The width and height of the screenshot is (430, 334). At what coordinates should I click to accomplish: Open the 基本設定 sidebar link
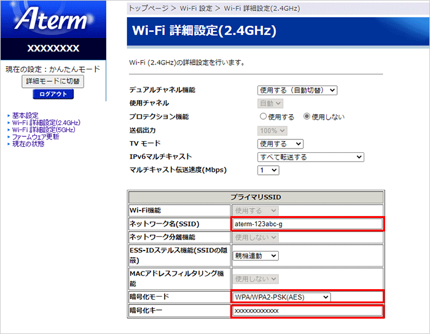(25, 115)
